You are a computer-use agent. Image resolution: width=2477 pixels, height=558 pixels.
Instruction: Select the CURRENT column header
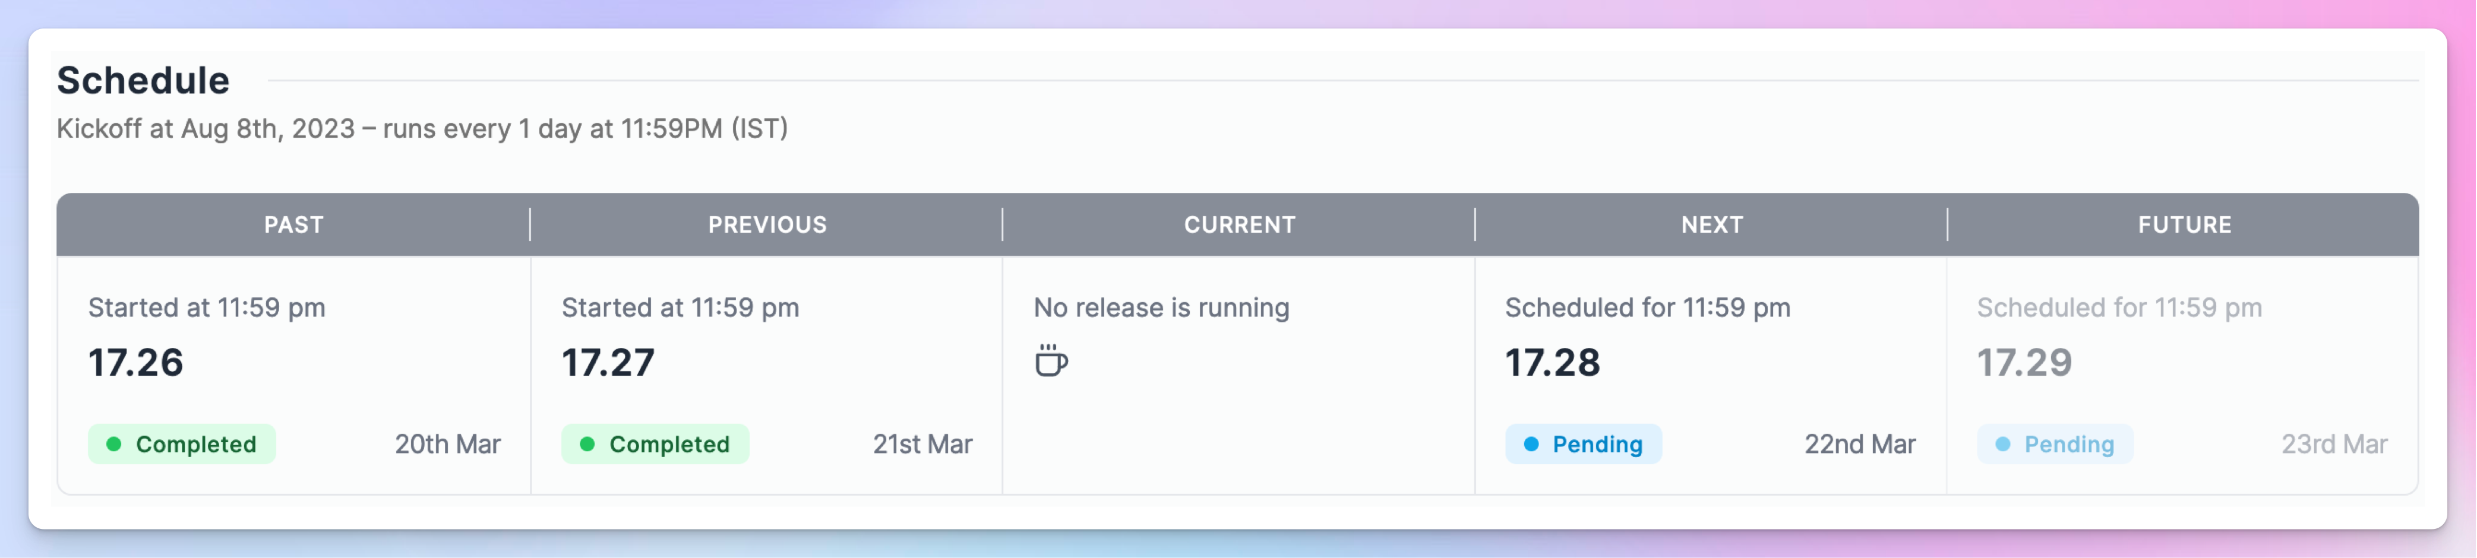tap(1240, 225)
